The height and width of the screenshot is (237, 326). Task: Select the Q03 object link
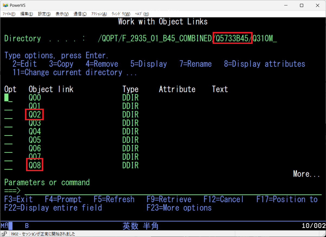click(x=35, y=123)
